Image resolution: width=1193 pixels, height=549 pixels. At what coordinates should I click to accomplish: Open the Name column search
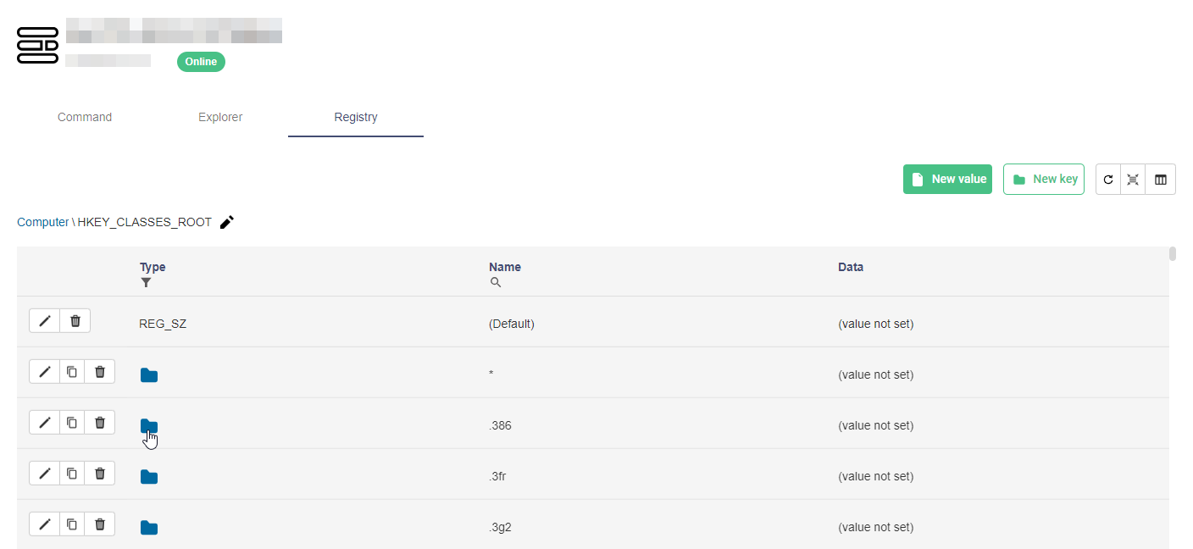pos(496,283)
